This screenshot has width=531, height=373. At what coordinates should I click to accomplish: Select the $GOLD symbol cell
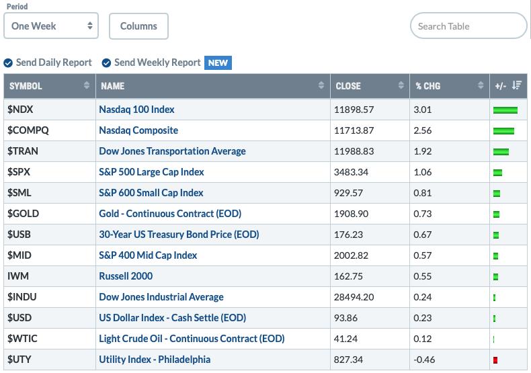click(50, 214)
